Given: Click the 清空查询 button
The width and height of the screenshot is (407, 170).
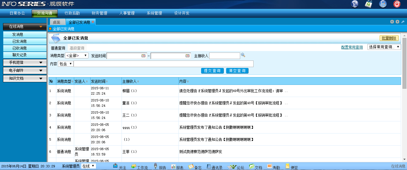Looking at the screenshot, I should click(x=237, y=71).
